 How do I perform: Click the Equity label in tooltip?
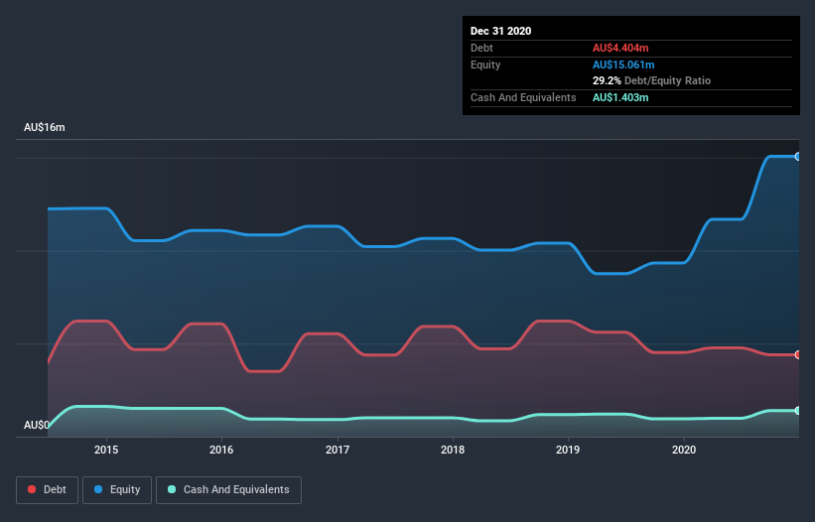click(485, 65)
